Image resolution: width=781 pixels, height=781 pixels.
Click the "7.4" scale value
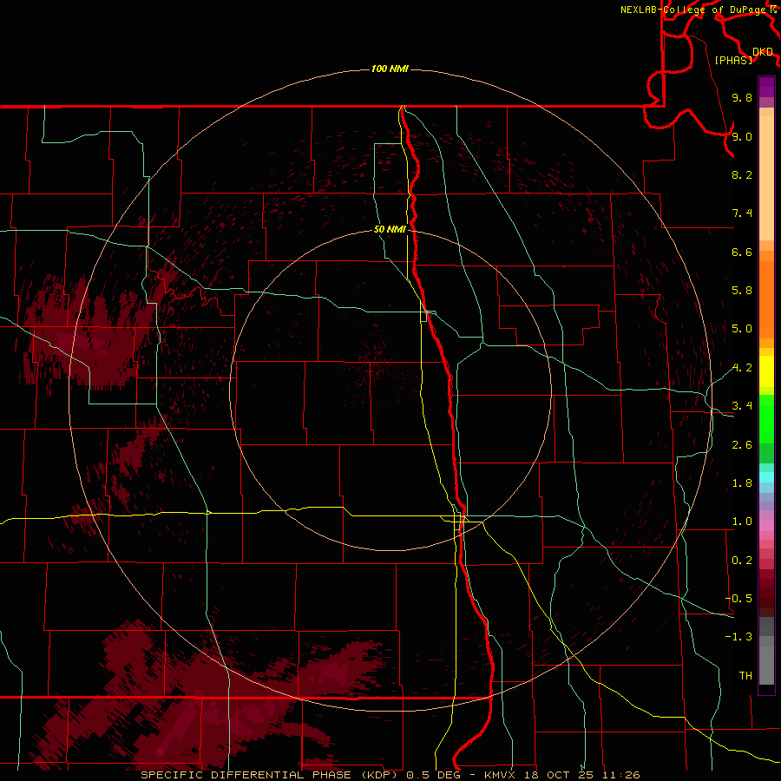[742, 213]
